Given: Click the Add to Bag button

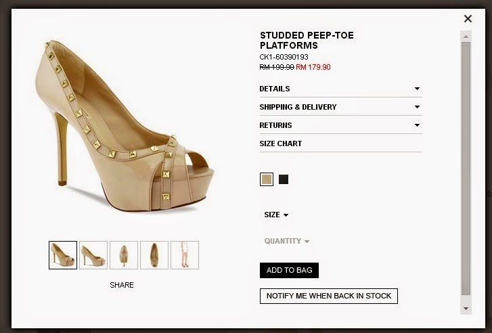Looking at the screenshot, I should coord(289,270).
